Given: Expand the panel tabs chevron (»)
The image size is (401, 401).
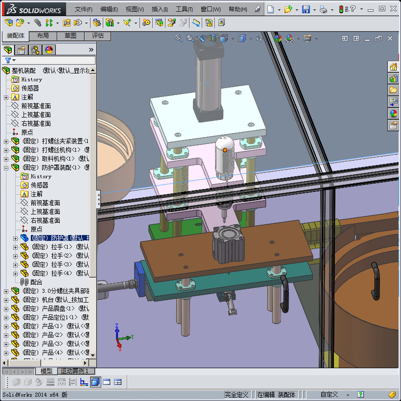Looking at the screenshot, I should tap(91, 49).
